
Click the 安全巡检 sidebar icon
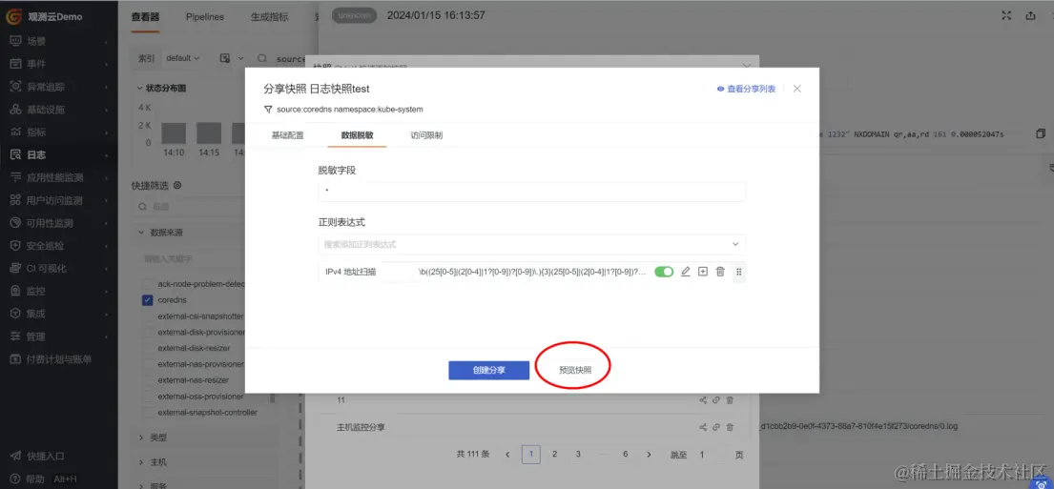click(x=15, y=246)
